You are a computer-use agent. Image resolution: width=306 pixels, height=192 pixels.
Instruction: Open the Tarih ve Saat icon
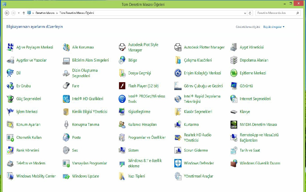(234, 150)
